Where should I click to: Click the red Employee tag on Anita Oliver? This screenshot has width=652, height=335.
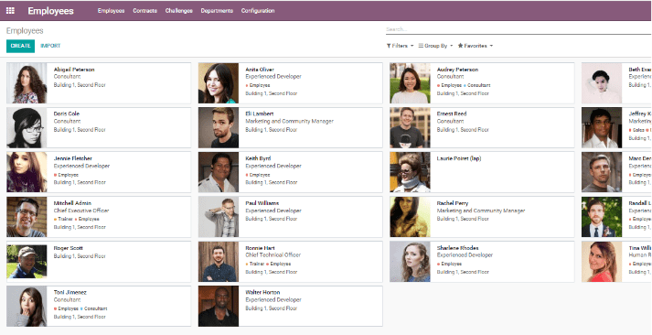(x=258, y=85)
